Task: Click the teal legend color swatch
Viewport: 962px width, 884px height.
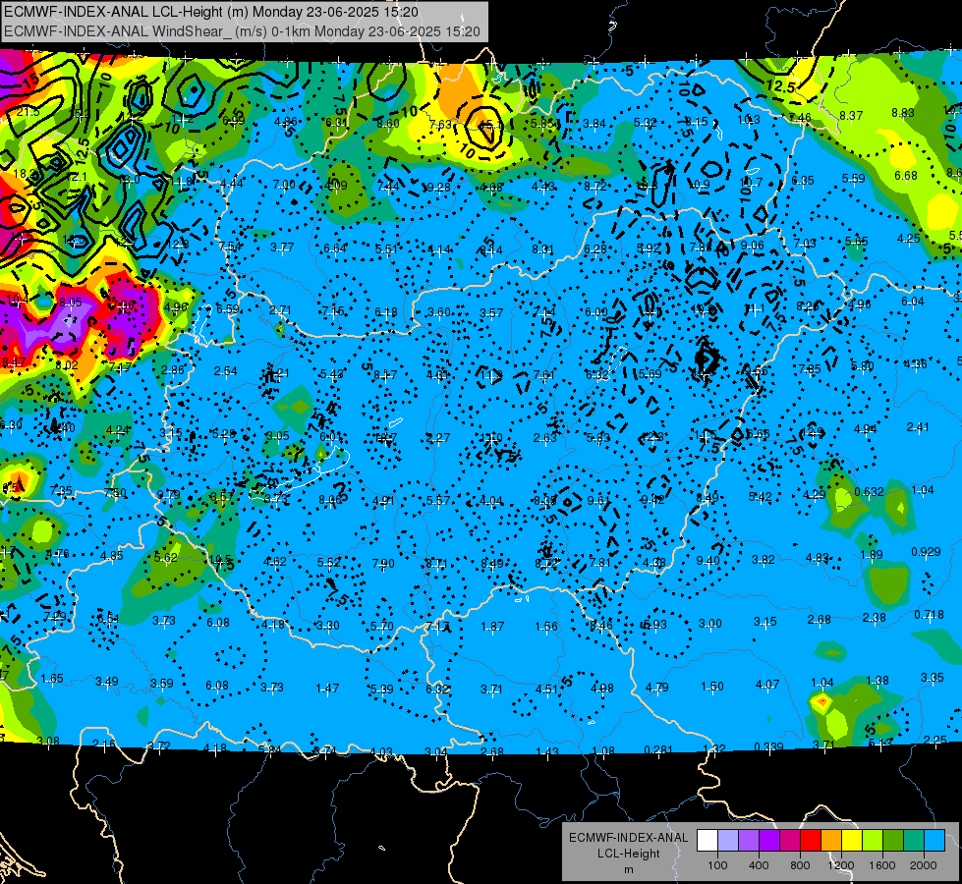Action: (x=914, y=841)
